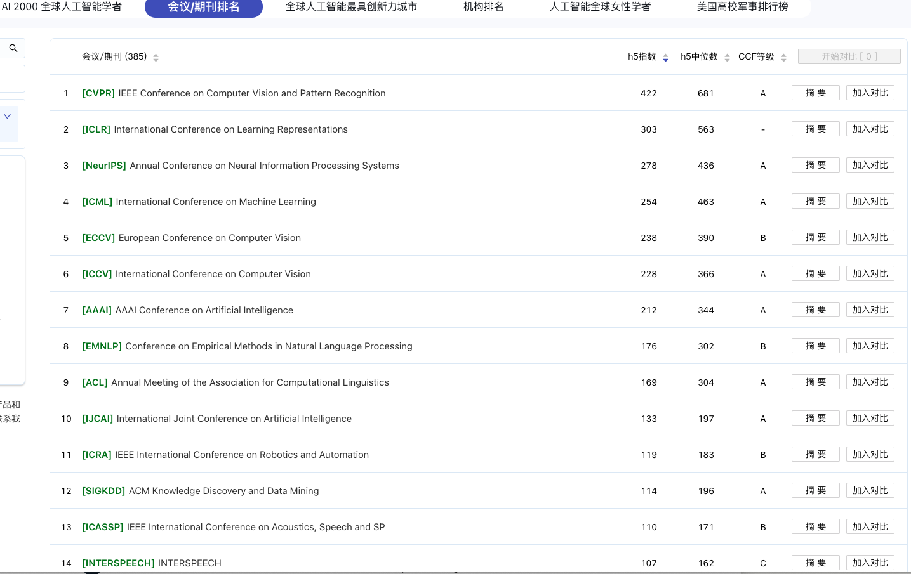
Task: Add EMNLP to comparison with 加入对比
Action: click(x=870, y=345)
